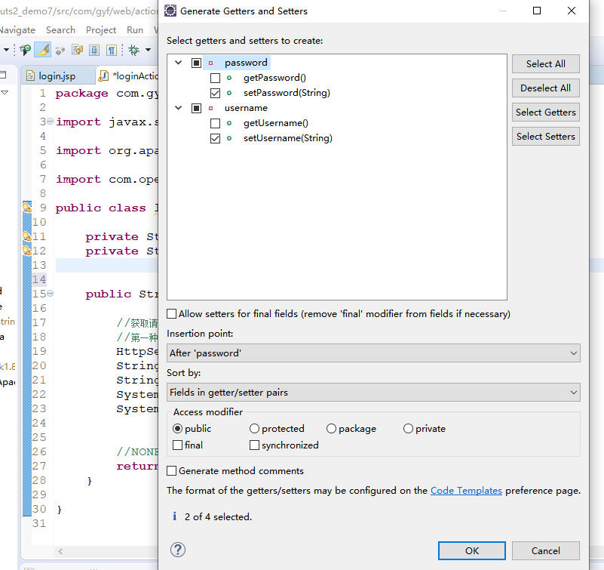Click the editor horizontal scrollbar left arrow
Image resolution: width=604 pixels, height=570 pixels.
pos(60,551)
